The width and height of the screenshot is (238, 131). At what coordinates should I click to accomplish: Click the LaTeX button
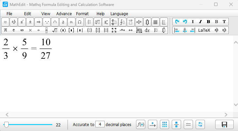coord(204,30)
